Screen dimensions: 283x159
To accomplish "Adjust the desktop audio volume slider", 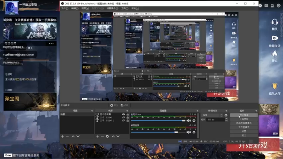I will point(158,132).
